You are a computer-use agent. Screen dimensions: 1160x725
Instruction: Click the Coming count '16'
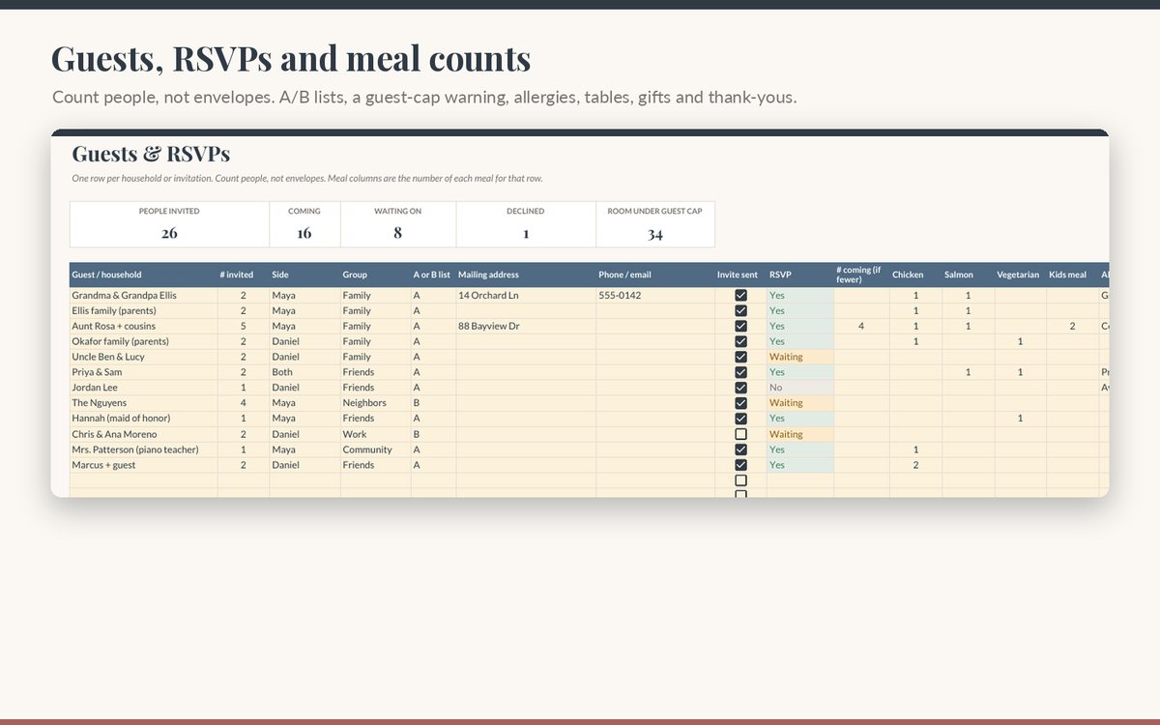[x=304, y=233]
